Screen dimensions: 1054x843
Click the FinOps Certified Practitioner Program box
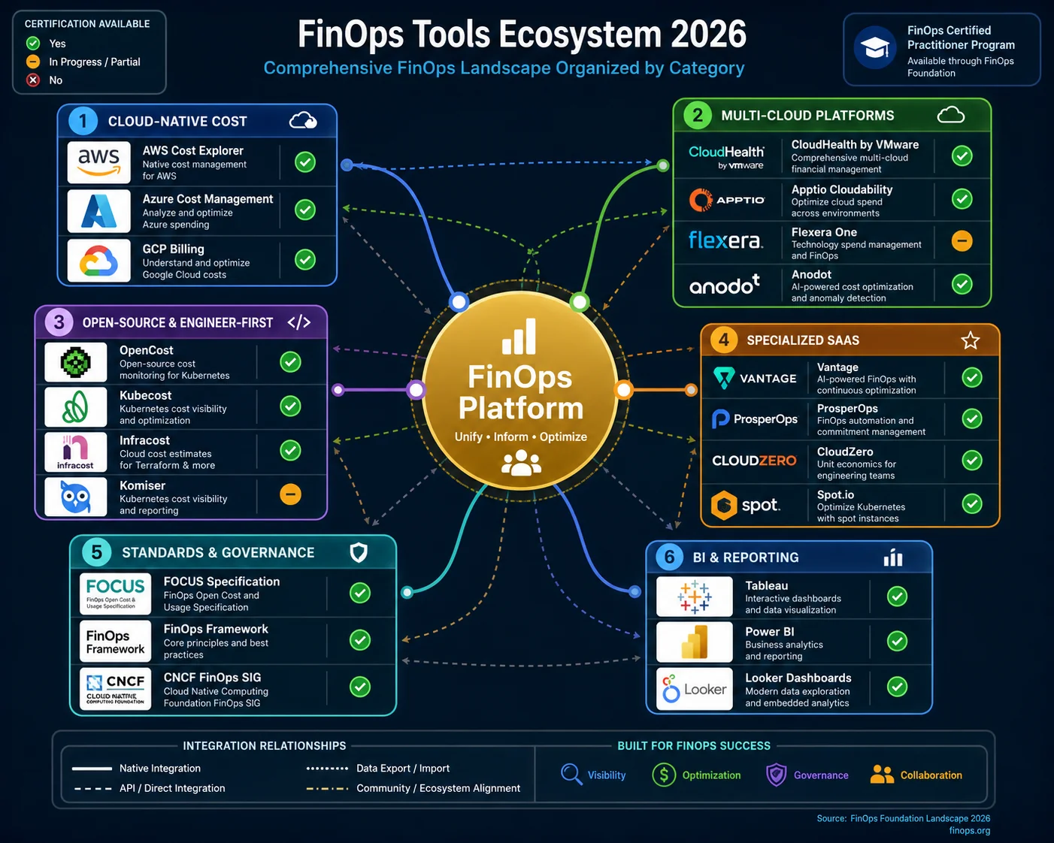[942, 50]
